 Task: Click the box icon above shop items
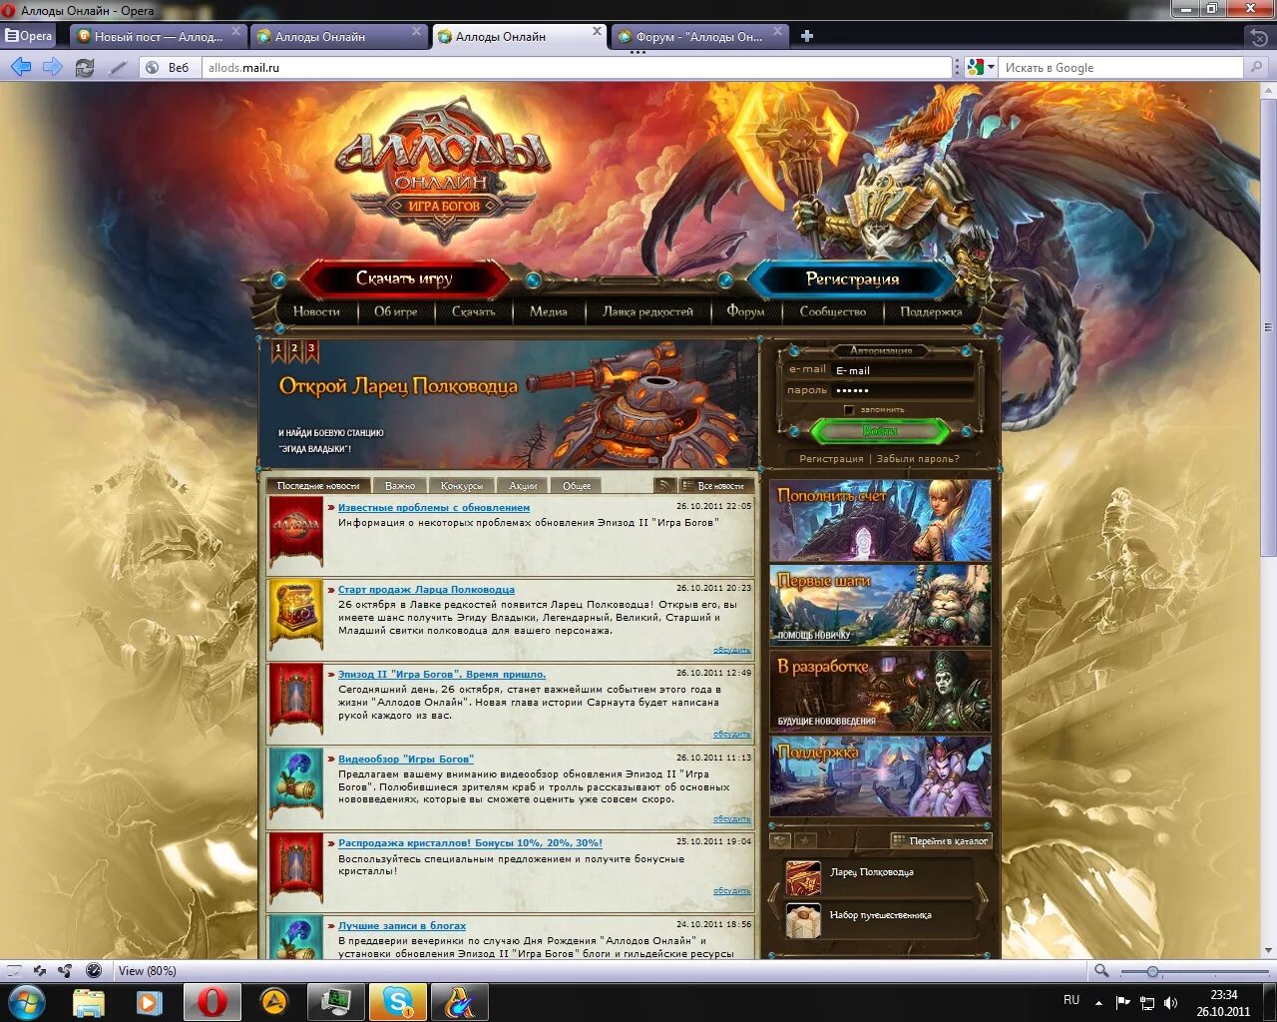782,840
